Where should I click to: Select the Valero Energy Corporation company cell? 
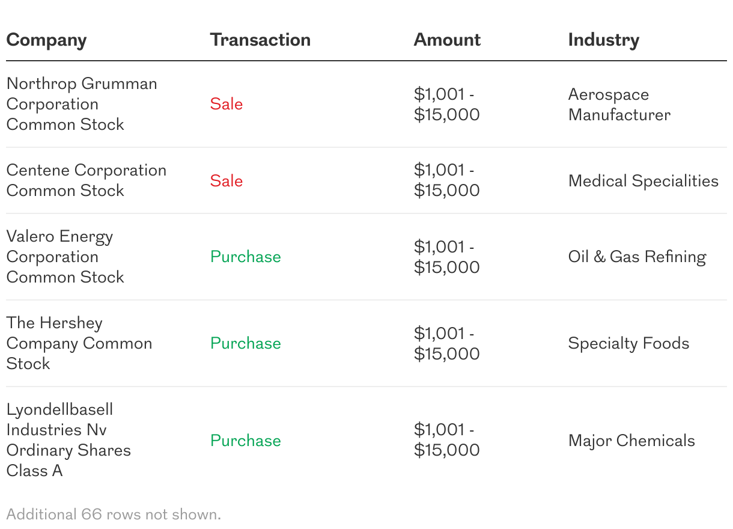[x=65, y=257]
